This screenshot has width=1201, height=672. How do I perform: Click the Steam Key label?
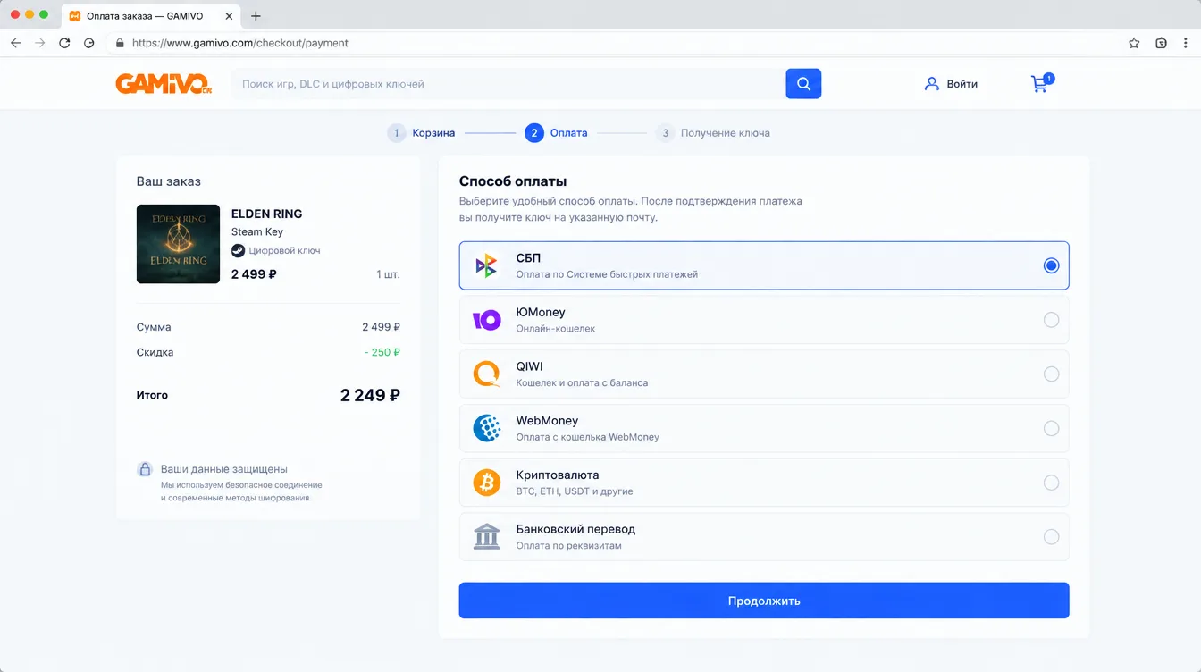(x=257, y=232)
